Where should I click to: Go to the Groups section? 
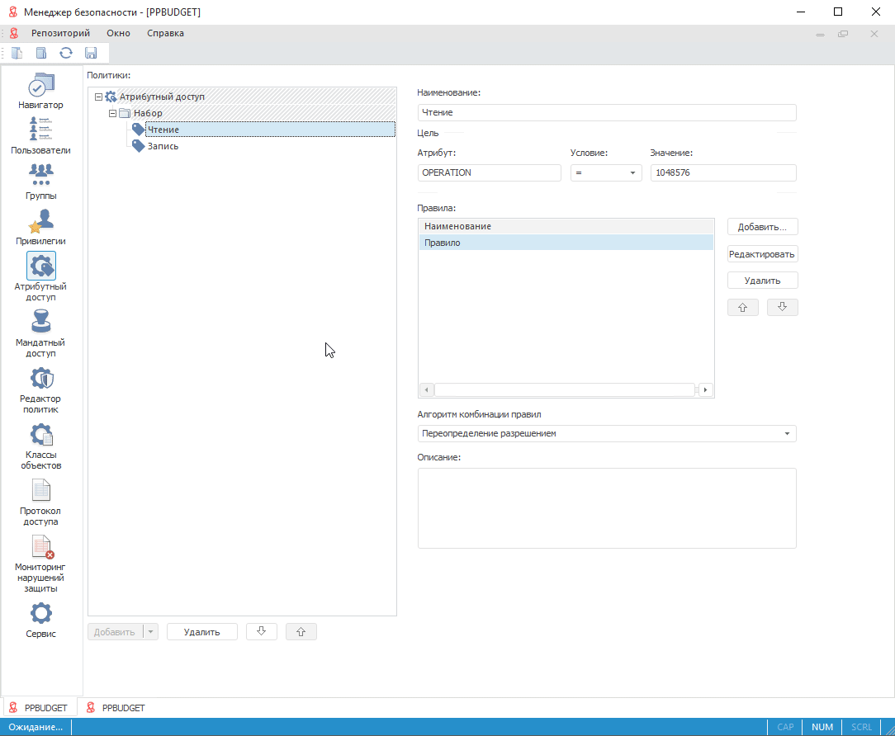[41, 175]
